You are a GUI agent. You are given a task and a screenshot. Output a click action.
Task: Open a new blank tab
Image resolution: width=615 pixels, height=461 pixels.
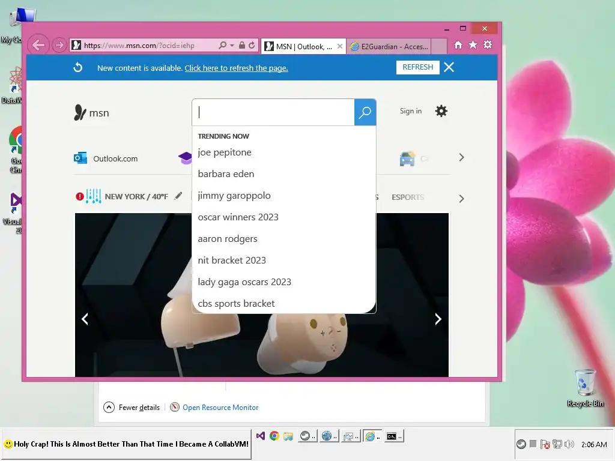pos(439,46)
